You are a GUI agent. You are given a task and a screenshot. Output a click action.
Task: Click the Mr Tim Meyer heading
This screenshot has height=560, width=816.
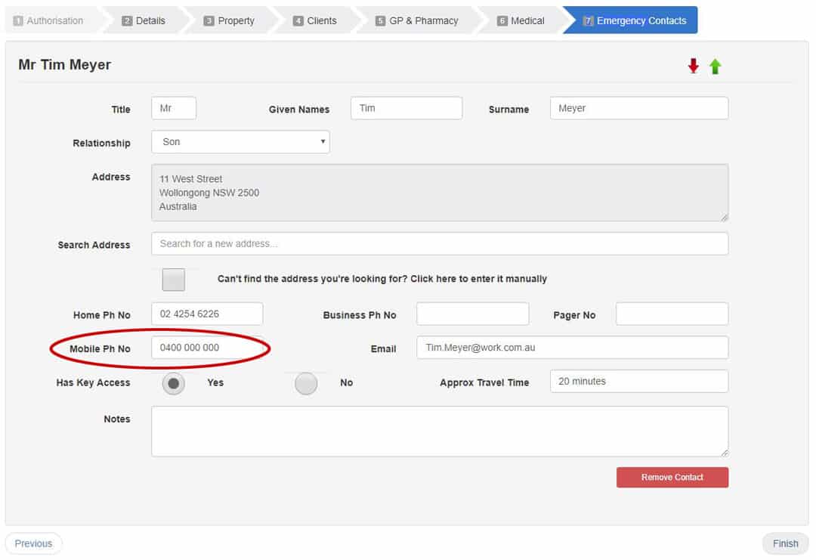[64, 64]
